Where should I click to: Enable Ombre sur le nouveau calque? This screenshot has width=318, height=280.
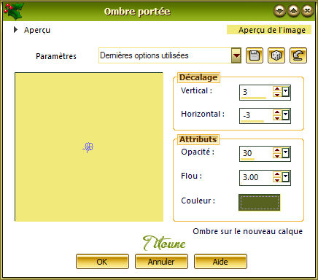247,231
